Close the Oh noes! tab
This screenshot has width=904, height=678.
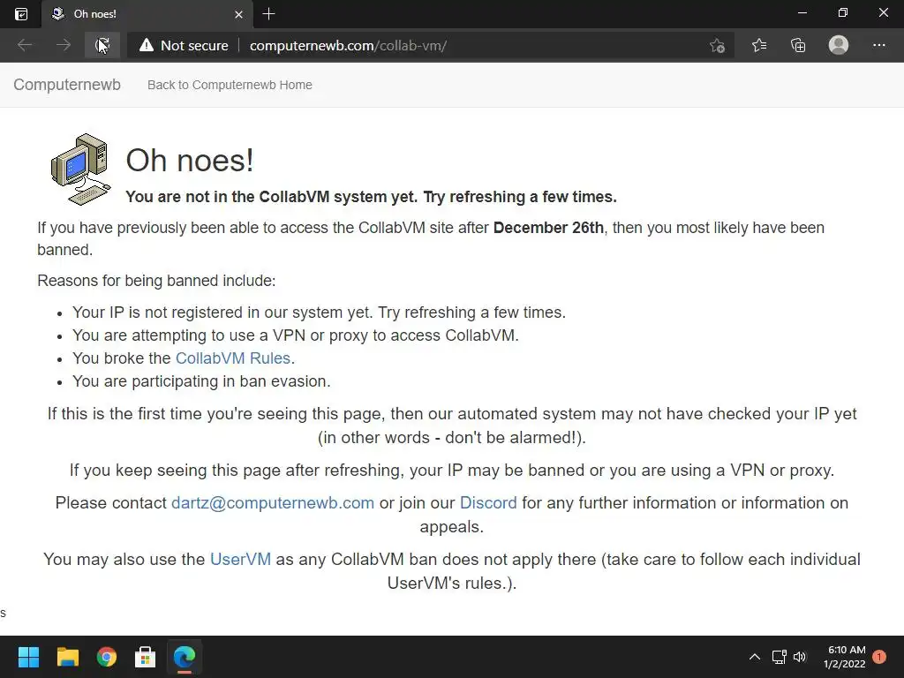pyautogui.click(x=238, y=14)
